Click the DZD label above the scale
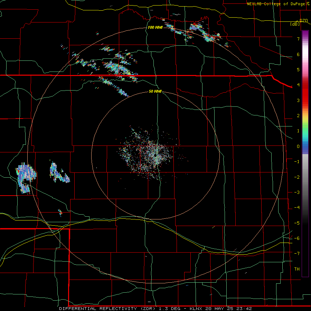Image resolution: width=311 pixels, height=311 pixels. [x=304, y=20]
